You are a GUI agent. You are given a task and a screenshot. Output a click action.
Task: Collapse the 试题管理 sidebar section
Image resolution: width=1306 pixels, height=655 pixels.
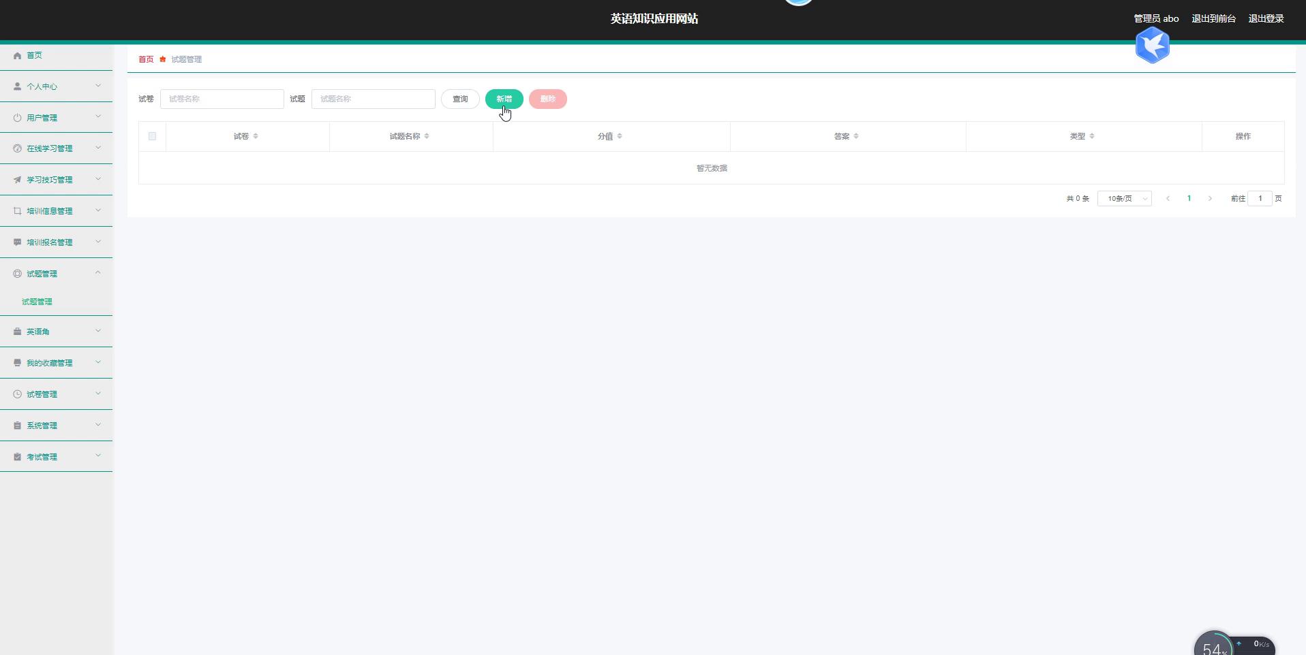pyautogui.click(x=97, y=273)
